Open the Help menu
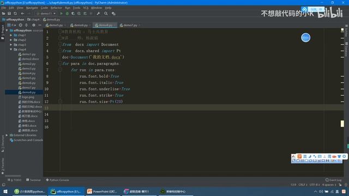The image size is (349, 196). coord(108,8)
